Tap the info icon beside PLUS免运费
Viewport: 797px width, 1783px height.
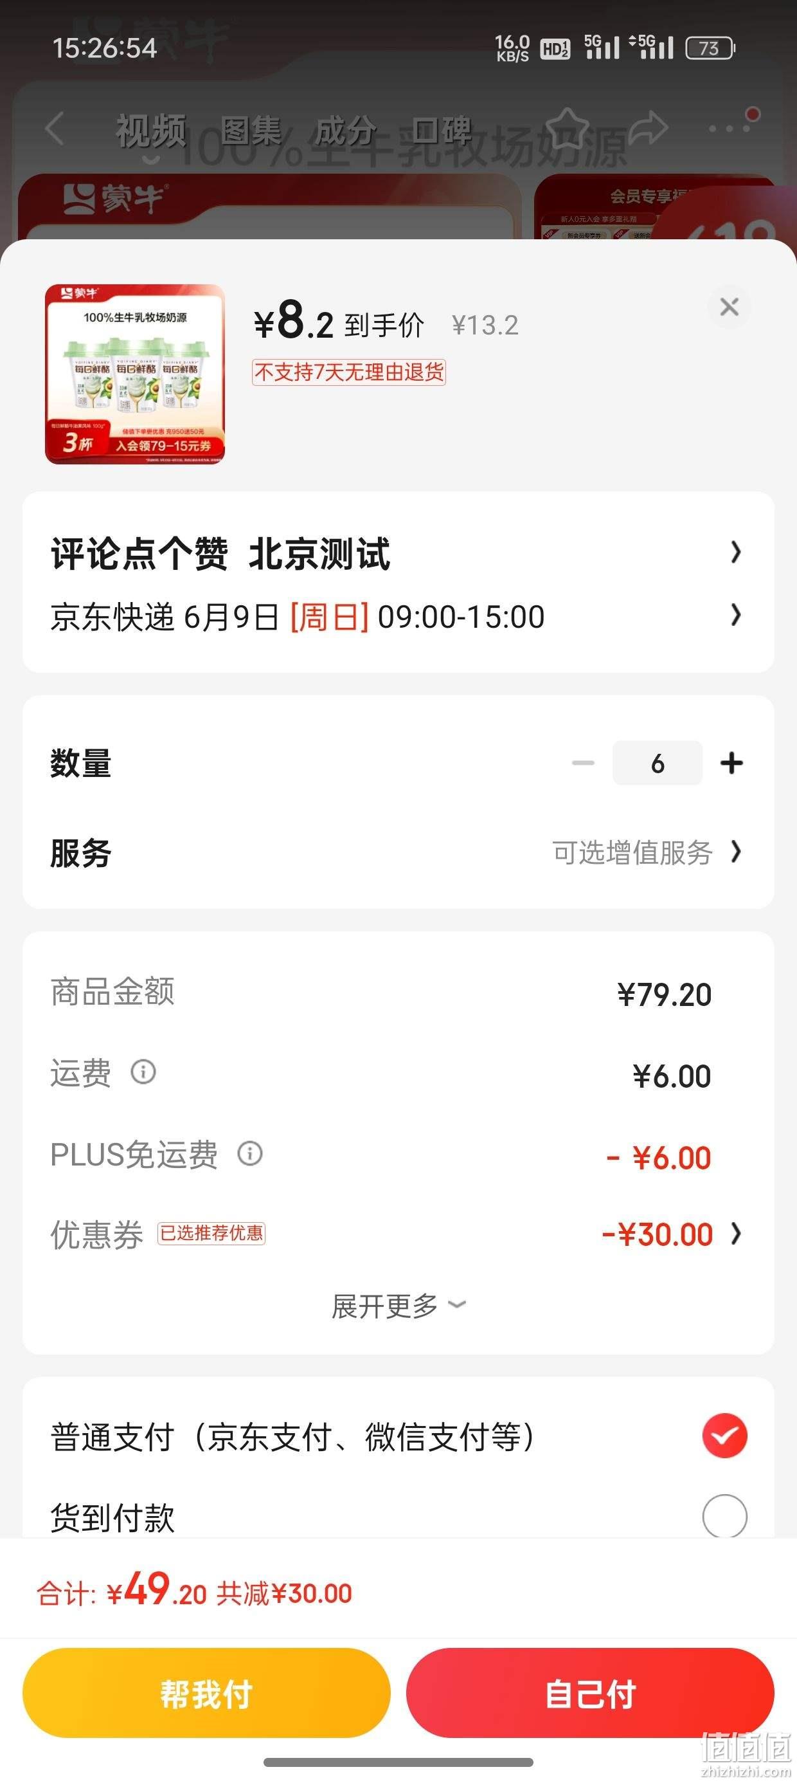(250, 1153)
